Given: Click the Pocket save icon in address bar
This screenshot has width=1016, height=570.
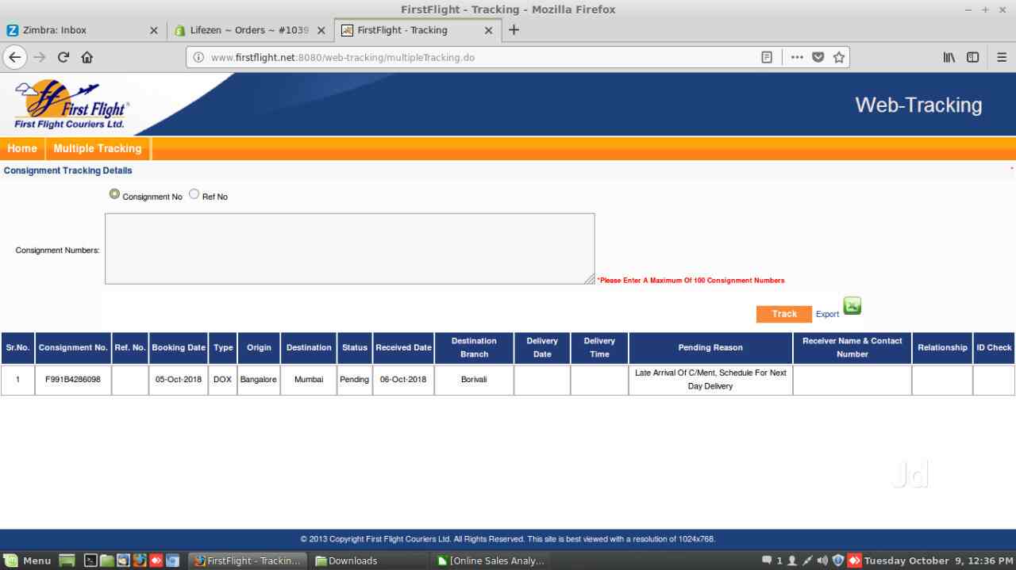Looking at the screenshot, I should (818, 56).
